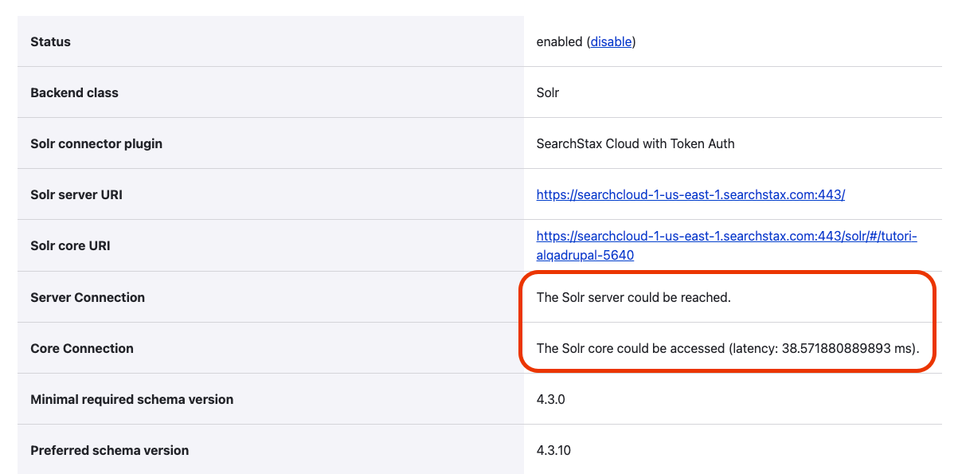This screenshot has width=958, height=474.
Task: Select the Solr connector plugin label
Action: (96, 143)
